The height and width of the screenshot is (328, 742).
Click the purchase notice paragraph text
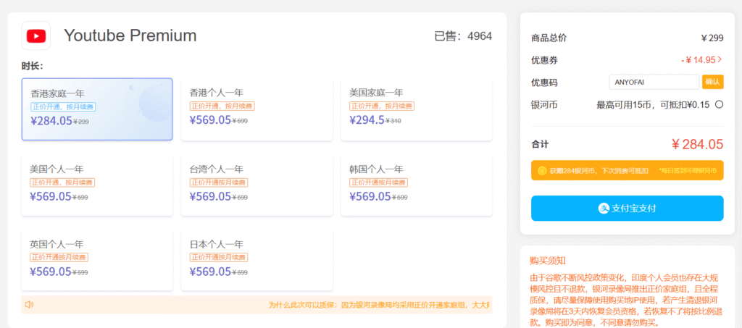pyautogui.click(x=627, y=300)
